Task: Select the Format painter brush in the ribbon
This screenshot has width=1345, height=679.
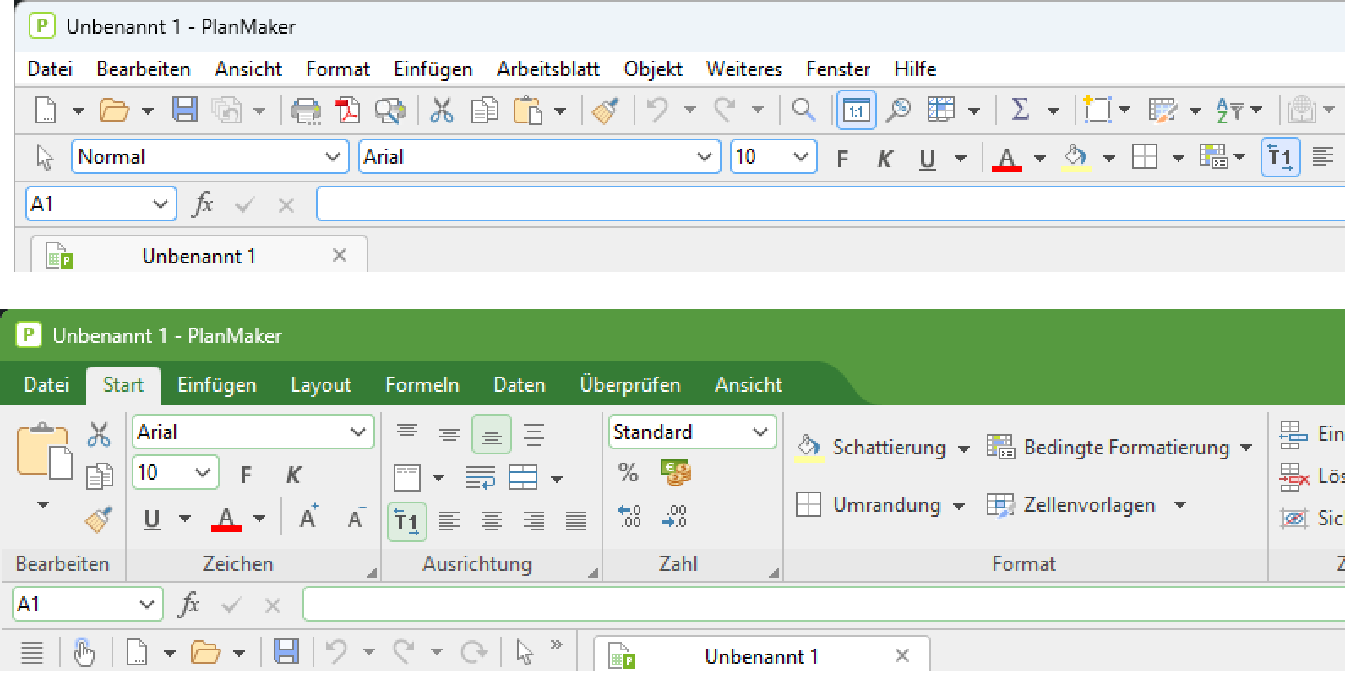Action: [x=99, y=519]
